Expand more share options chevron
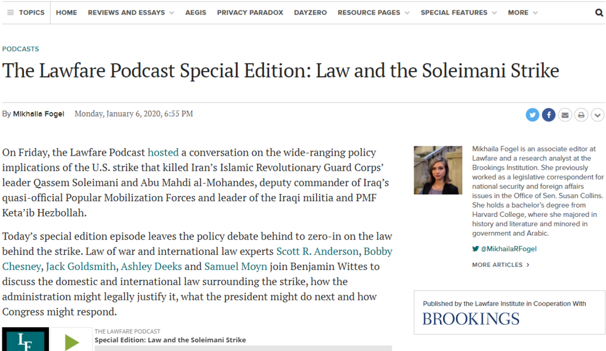Viewport: 606px width, 351px height. (597, 115)
